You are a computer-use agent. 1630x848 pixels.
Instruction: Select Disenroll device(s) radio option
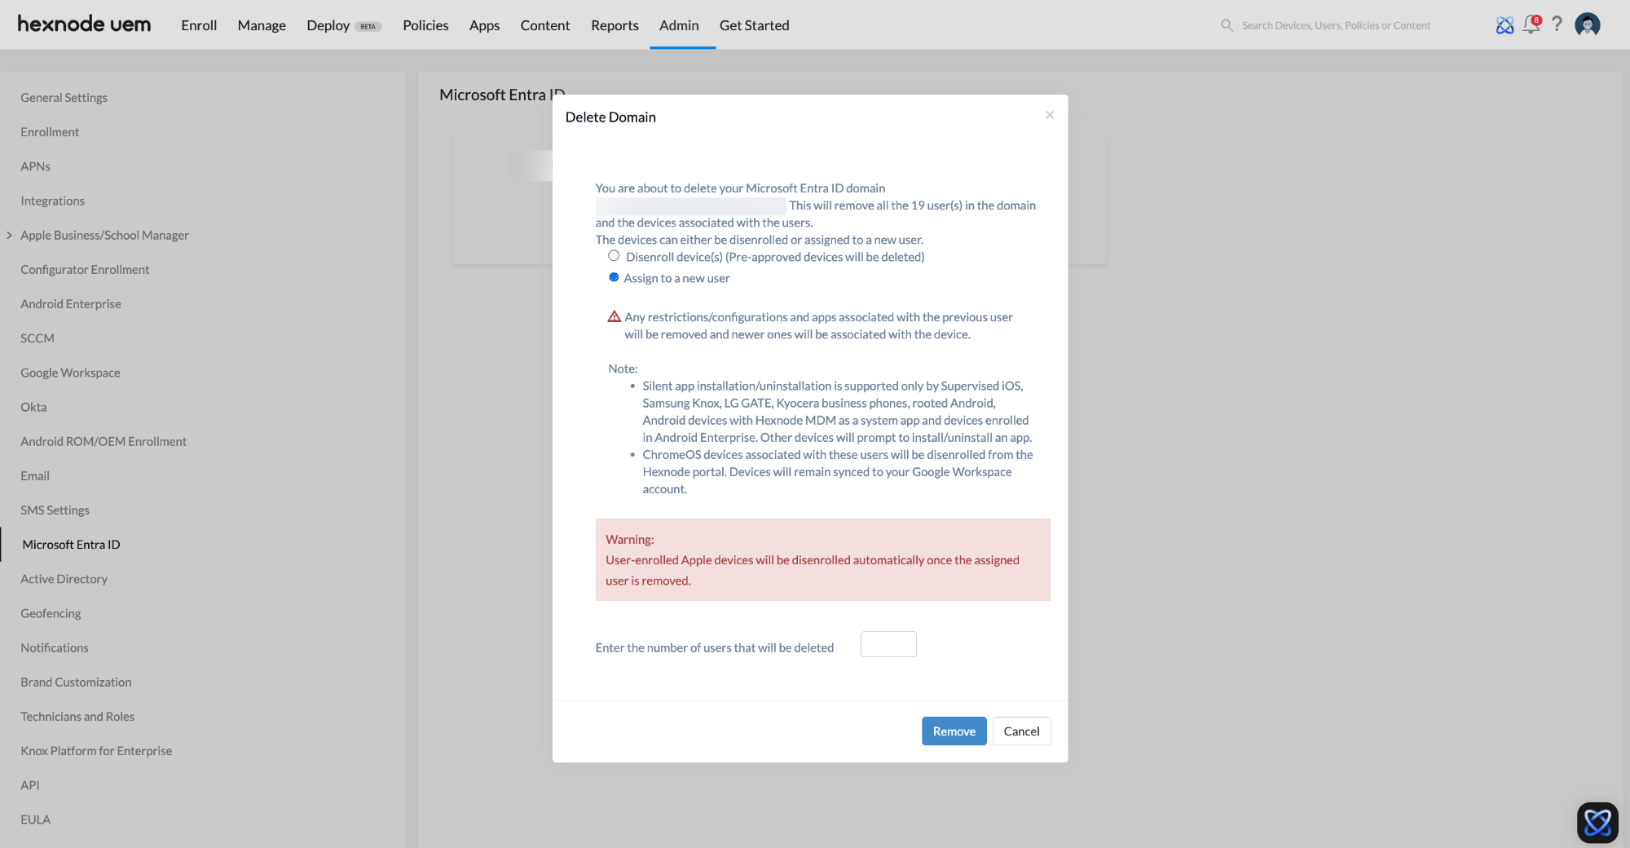coord(614,256)
